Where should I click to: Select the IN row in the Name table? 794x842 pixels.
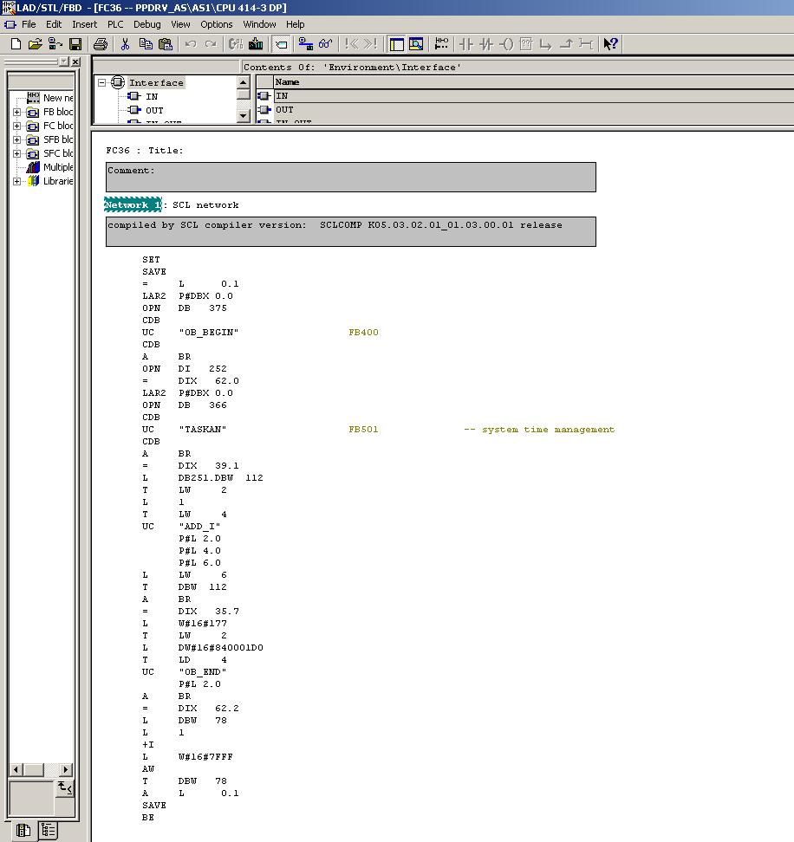click(534, 96)
